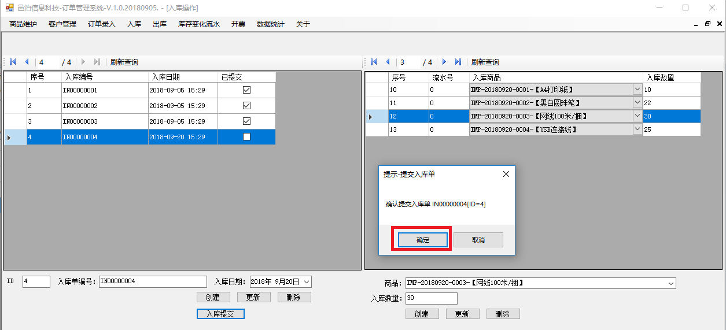Confirm submission with 确定 button
Screen dimensions: 726x330
tap(423, 240)
